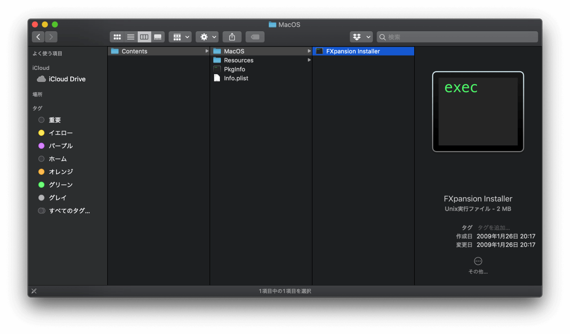Screen dimensions: 570x334
Task: Click the green zoom window button
Action: (55, 25)
